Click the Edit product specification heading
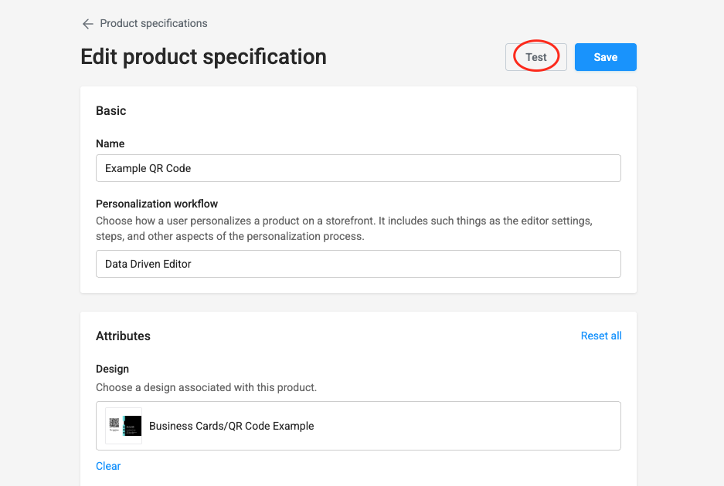The height and width of the screenshot is (486, 724). click(203, 57)
